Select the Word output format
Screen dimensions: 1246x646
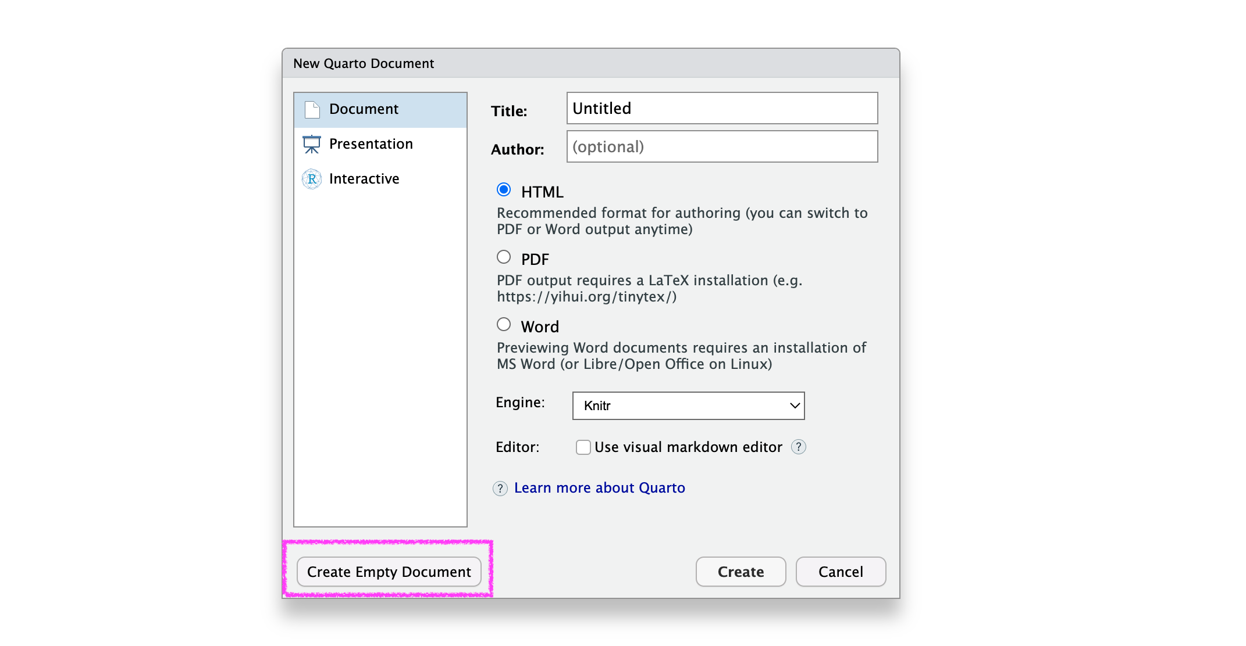(504, 325)
